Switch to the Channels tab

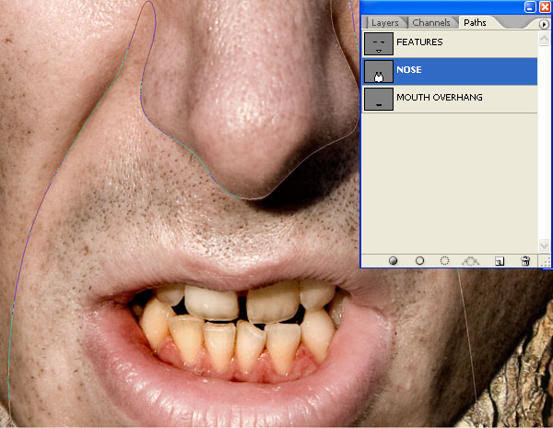pyautogui.click(x=430, y=22)
